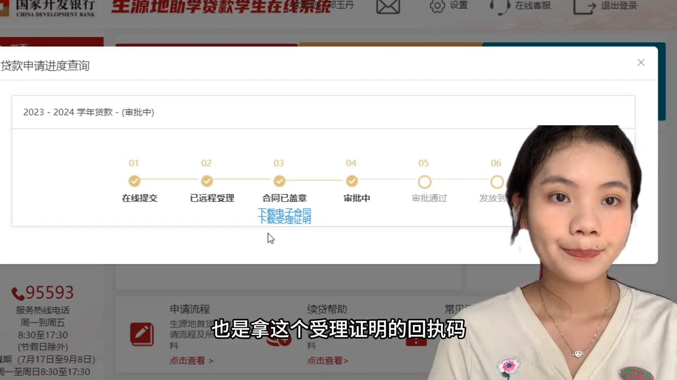Open the mail envelope icon in the top bar
The height and width of the screenshot is (380, 677).
click(x=388, y=6)
